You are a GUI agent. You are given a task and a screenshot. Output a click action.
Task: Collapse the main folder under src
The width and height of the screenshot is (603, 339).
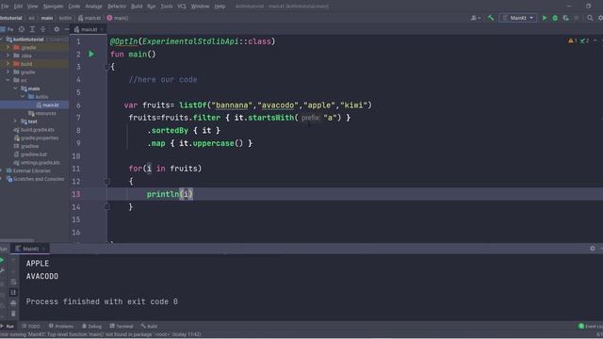[15, 89]
